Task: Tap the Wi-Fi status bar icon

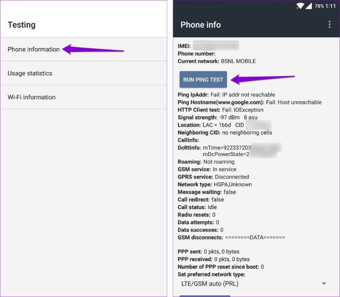Action: click(x=300, y=6)
